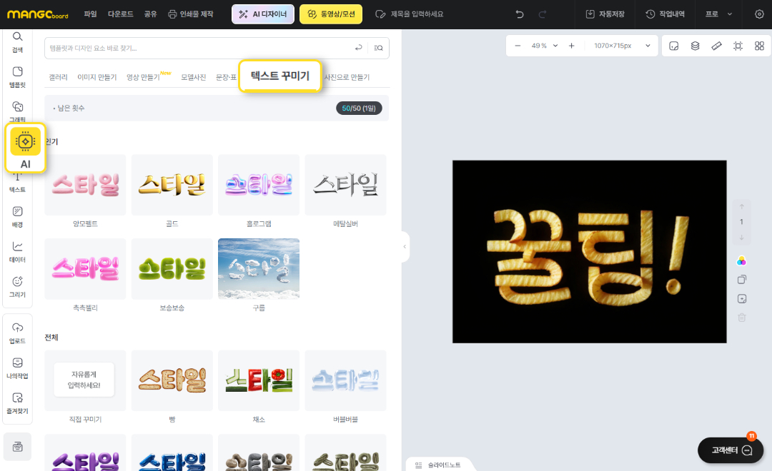Viewport: 772px width, 471px height.
Task: Show the ruler using the ruler icon
Action: coord(716,46)
